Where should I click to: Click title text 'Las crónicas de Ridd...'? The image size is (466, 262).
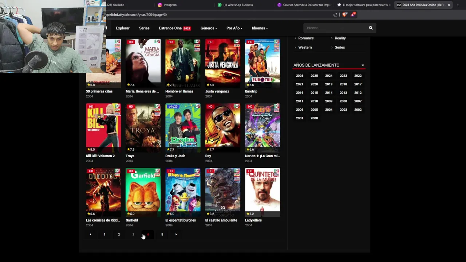(x=103, y=220)
